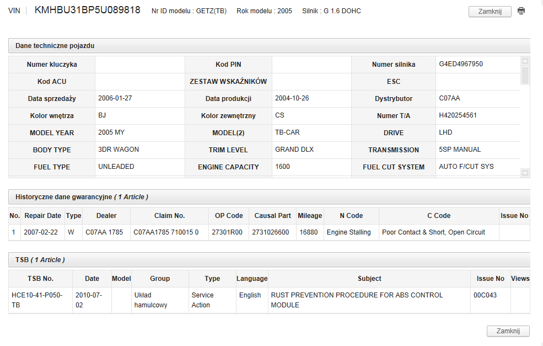Click the Mileage column header
This screenshot has width=543, height=346.
point(310,216)
